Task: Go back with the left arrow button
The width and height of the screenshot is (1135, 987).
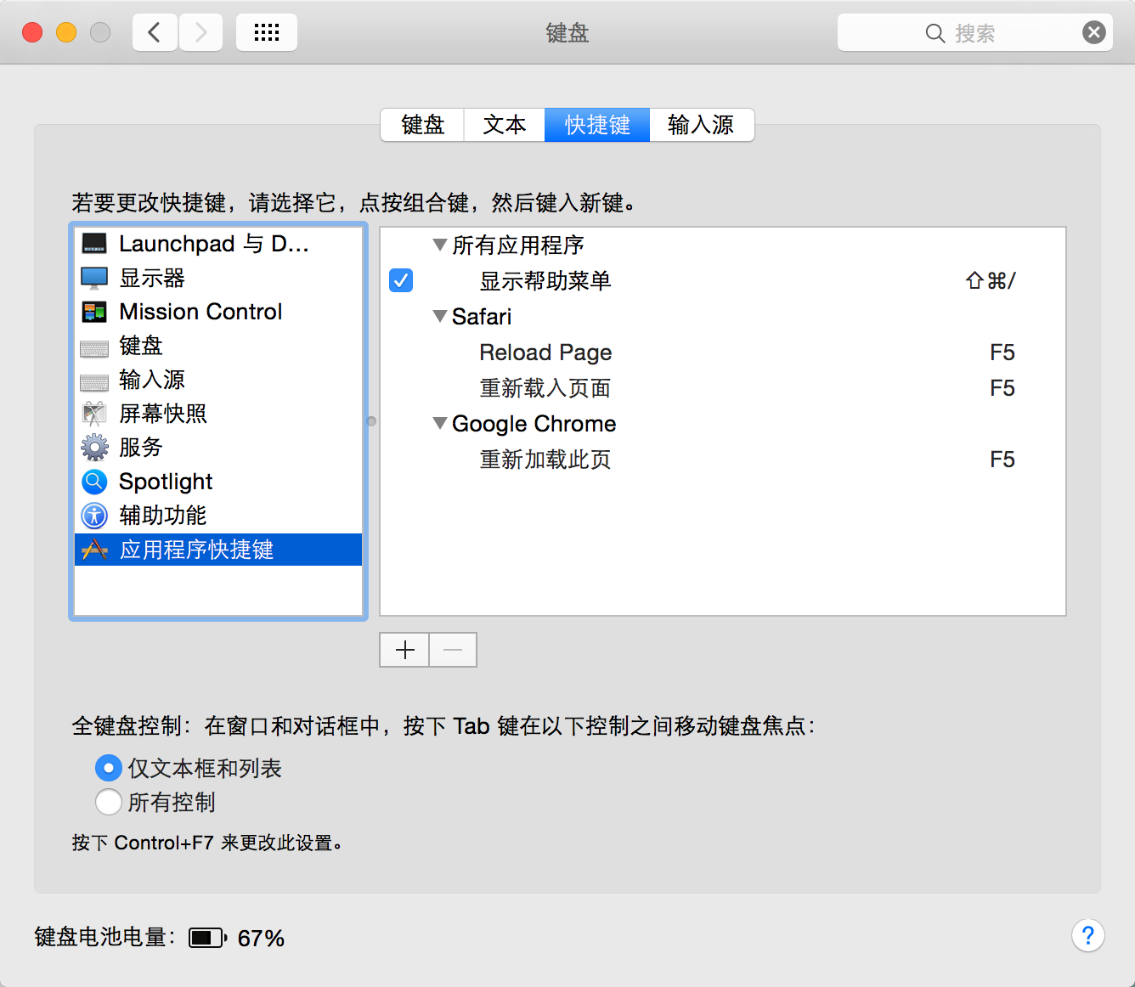Action: [x=155, y=33]
